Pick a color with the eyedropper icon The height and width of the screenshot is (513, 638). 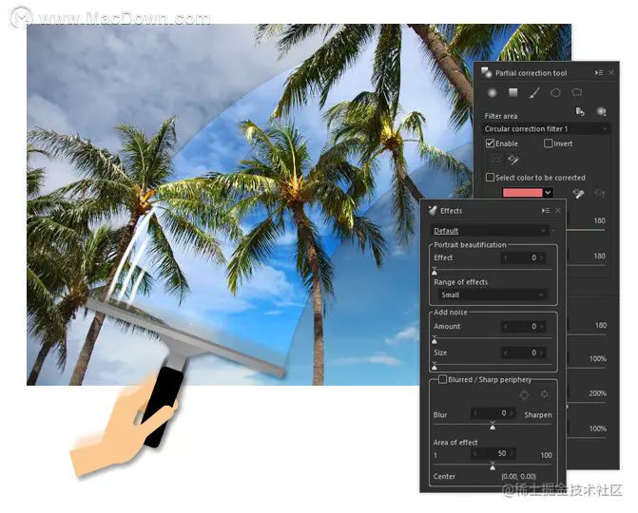[579, 193]
